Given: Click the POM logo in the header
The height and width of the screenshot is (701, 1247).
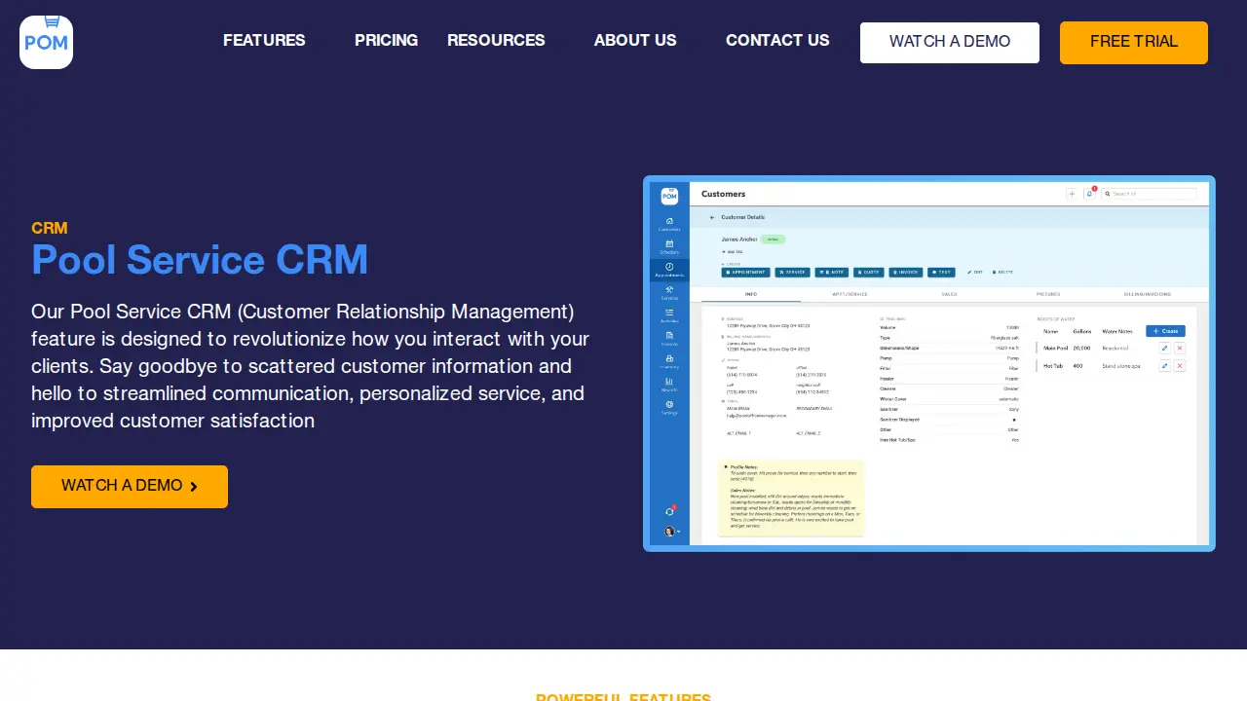Looking at the screenshot, I should click(46, 42).
